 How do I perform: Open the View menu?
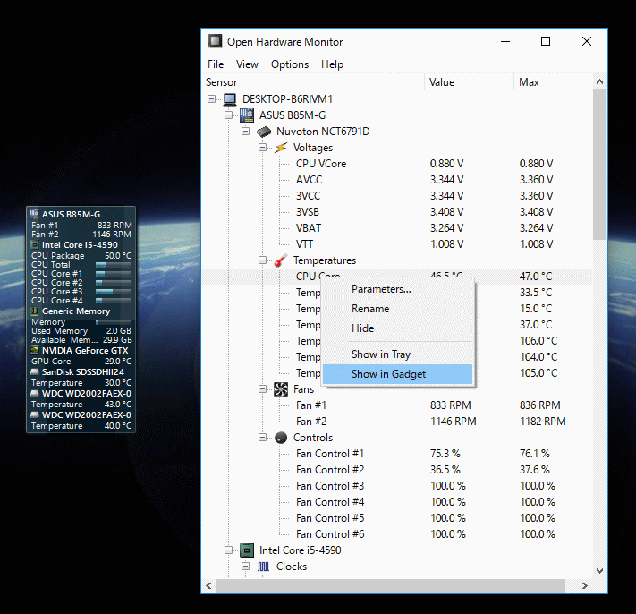pyautogui.click(x=247, y=64)
